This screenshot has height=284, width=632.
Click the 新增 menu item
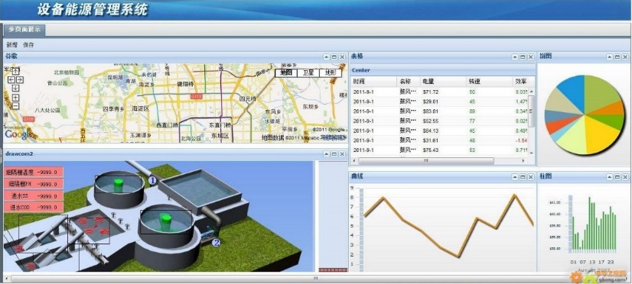pos(12,44)
